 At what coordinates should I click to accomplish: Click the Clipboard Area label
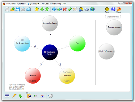pos(113,17)
